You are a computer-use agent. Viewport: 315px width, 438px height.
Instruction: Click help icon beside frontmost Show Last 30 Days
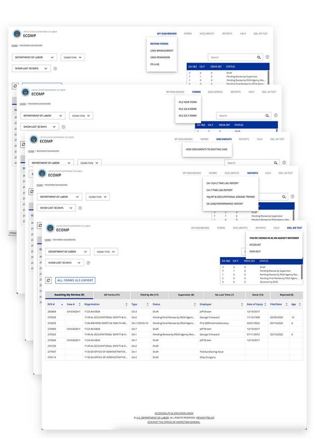pyautogui.click(x=88, y=263)
